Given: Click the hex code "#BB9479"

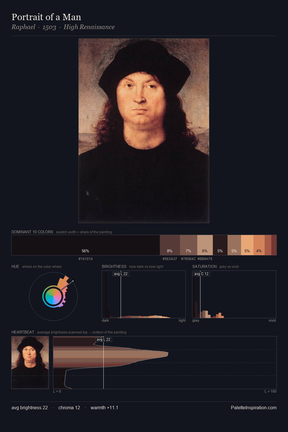Looking at the screenshot, I should pyautogui.click(x=205, y=259).
